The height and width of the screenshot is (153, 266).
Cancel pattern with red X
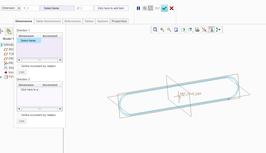(172, 8)
